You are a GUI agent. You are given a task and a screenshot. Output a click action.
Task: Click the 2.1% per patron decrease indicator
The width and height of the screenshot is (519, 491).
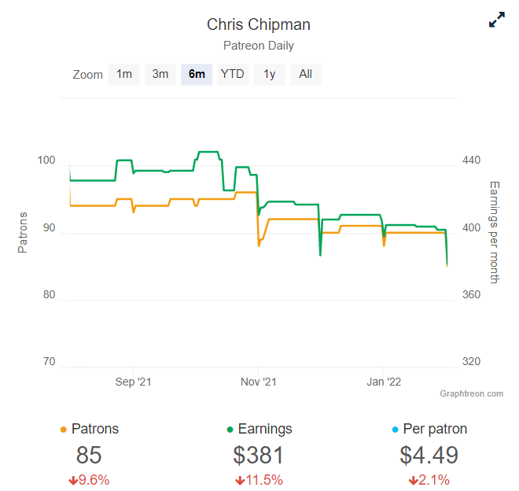click(429, 480)
